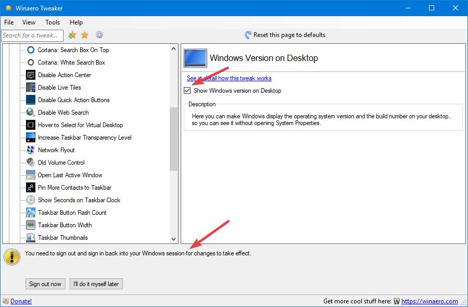Viewport: 468px width, 307px height.
Task: Click the Hover to Select Virtual Desktop icon
Action: pyautogui.click(x=31, y=125)
